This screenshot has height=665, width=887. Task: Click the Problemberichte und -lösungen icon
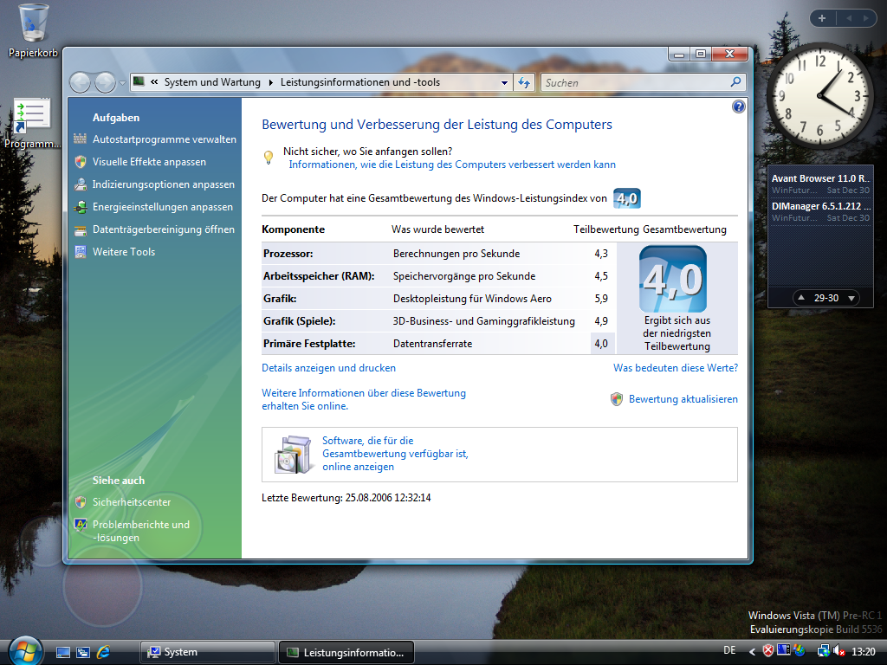pyautogui.click(x=81, y=525)
